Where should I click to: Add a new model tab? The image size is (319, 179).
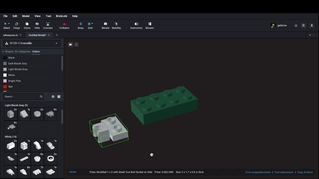[x=57, y=35]
